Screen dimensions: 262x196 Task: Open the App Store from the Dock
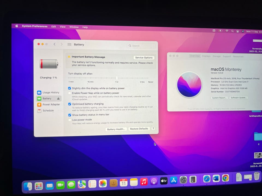click(x=174, y=180)
